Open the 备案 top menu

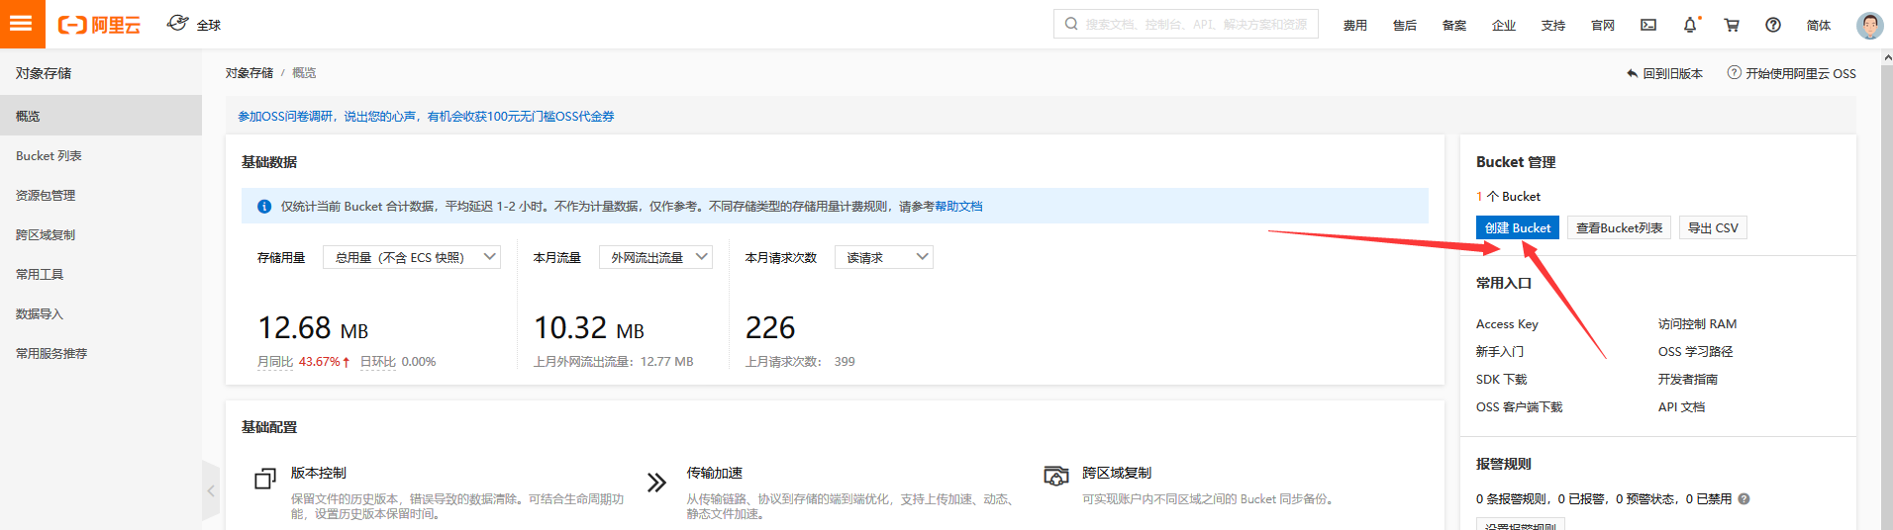[x=1454, y=26]
